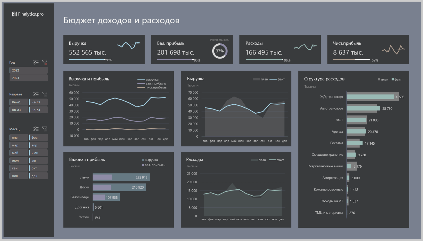Select year 2022 in the slicer

pyautogui.click(x=29, y=70)
